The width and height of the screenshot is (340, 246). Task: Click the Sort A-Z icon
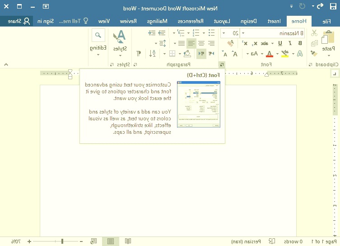point(153,54)
